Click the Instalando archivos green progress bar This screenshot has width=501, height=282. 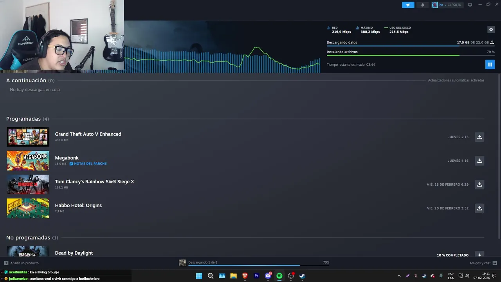click(411, 55)
